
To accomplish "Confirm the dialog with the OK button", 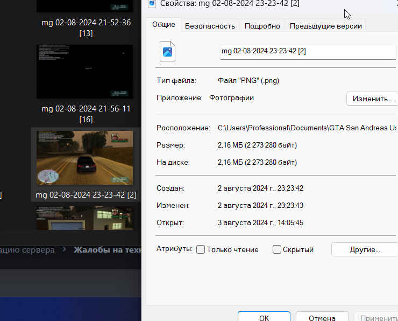I will tap(264, 318).
